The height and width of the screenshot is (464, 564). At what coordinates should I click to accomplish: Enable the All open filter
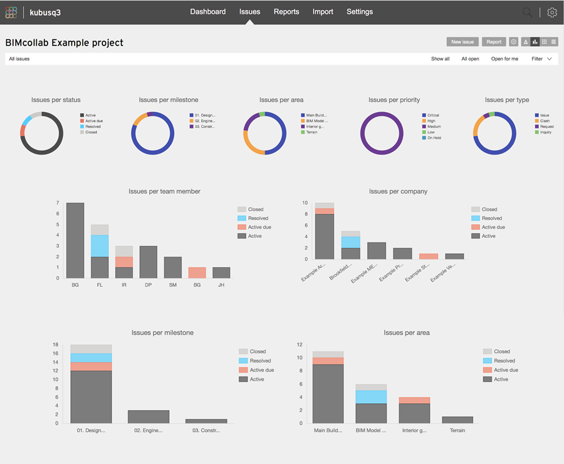point(471,58)
